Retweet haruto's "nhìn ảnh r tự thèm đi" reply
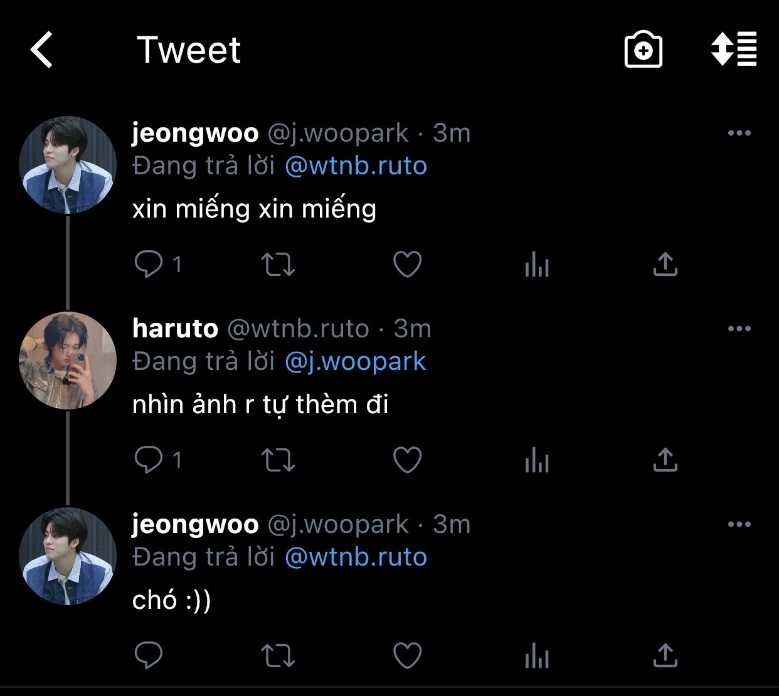The image size is (779, 696). pos(278,460)
